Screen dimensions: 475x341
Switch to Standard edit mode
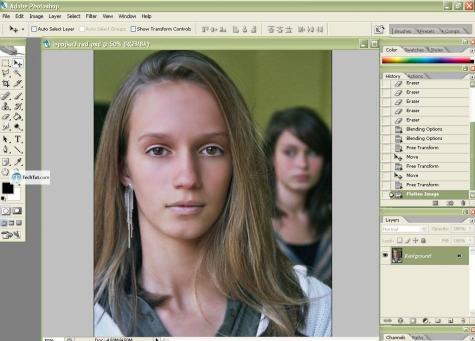click(x=6, y=211)
